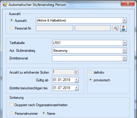Click the application icon in title bar
This screenshot has width=137, height=118.
tap(5, 5)
